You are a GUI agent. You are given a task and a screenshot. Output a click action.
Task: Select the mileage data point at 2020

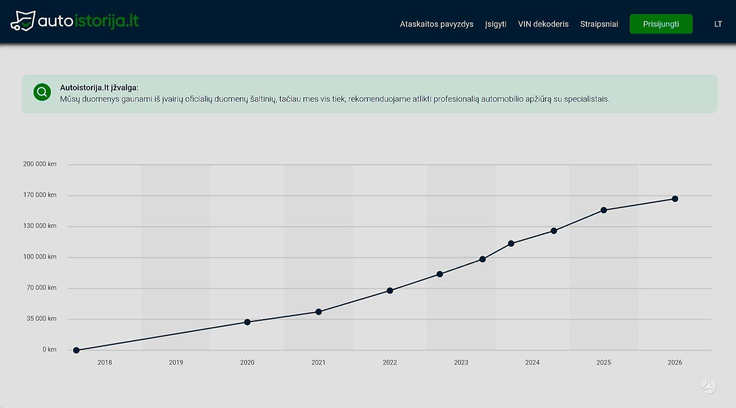point(247,322)
